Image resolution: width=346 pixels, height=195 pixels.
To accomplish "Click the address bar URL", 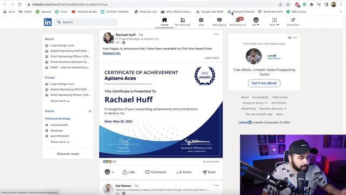I will point(70,4).
